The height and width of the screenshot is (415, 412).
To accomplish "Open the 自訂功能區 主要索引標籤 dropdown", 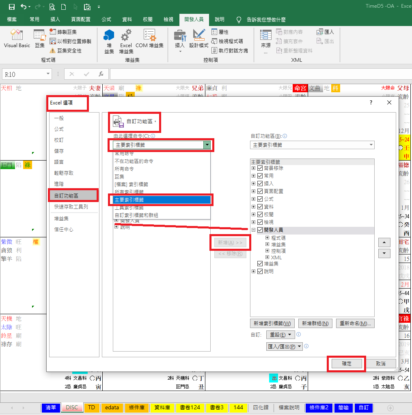I will click(312, 145).
